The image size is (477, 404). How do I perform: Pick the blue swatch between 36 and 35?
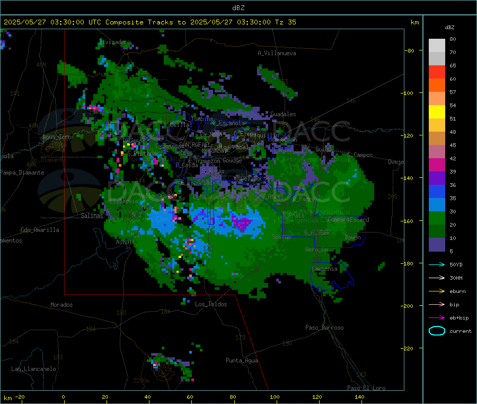pyautogui.click(x=437, y=191)
